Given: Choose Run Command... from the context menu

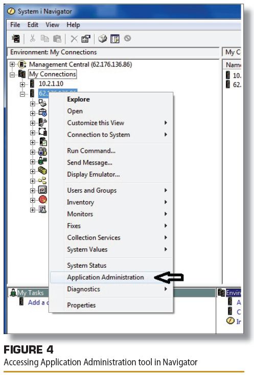Looking at the screenshot, I should [x=91, y=151].
